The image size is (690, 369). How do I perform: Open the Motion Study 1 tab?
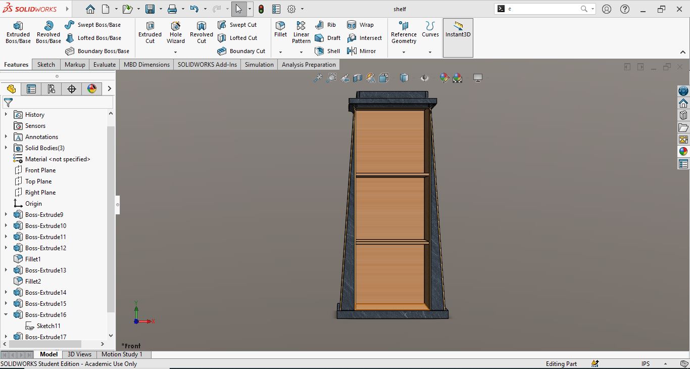click(x=122, y=354)
